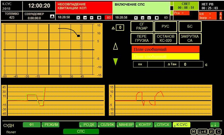Expand the stopwatch up-arrow next to СЕКУНДОМЕР
224x135 pixels.
point(52,15)
